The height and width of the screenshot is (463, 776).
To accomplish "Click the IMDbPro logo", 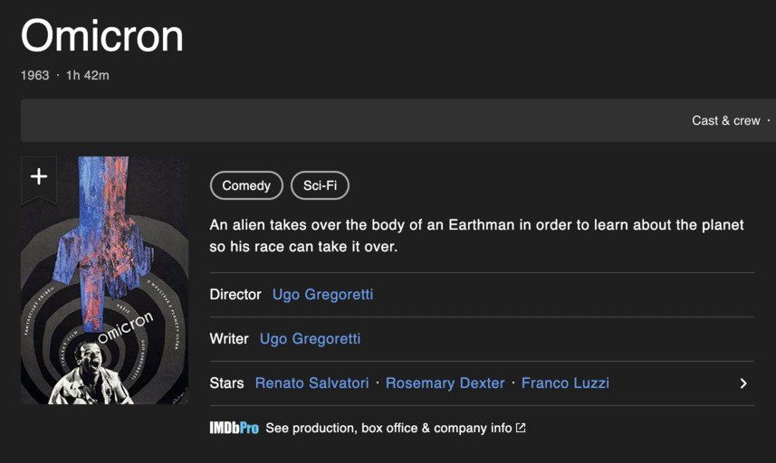I will (x=235, y=428).
